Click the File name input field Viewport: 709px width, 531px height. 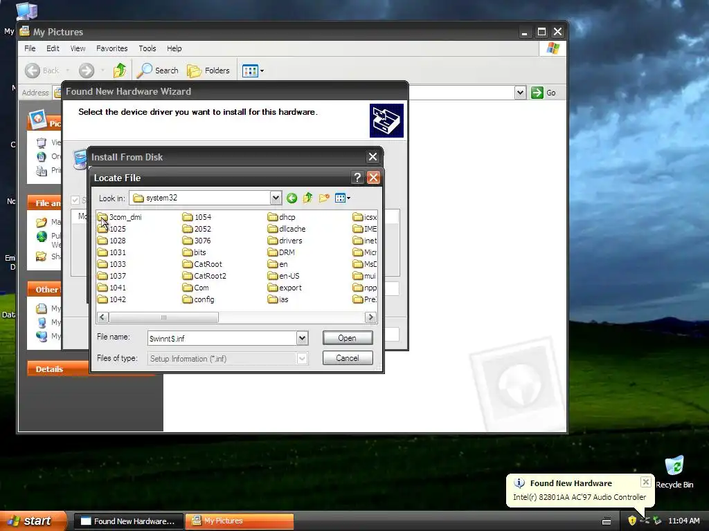pos(222,338)
